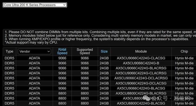The height and width of the screenshot is (106, 196).
Task: Click the Supported Speed column header
Action: point(85,51)
